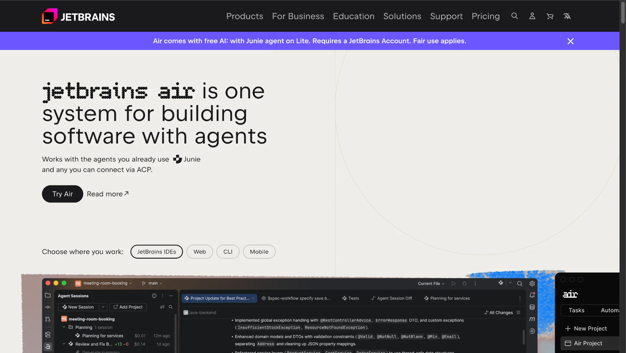This screenshot has height=353, width=626.
Task: Dismiss the purple free AI banner
Action: 570,41
